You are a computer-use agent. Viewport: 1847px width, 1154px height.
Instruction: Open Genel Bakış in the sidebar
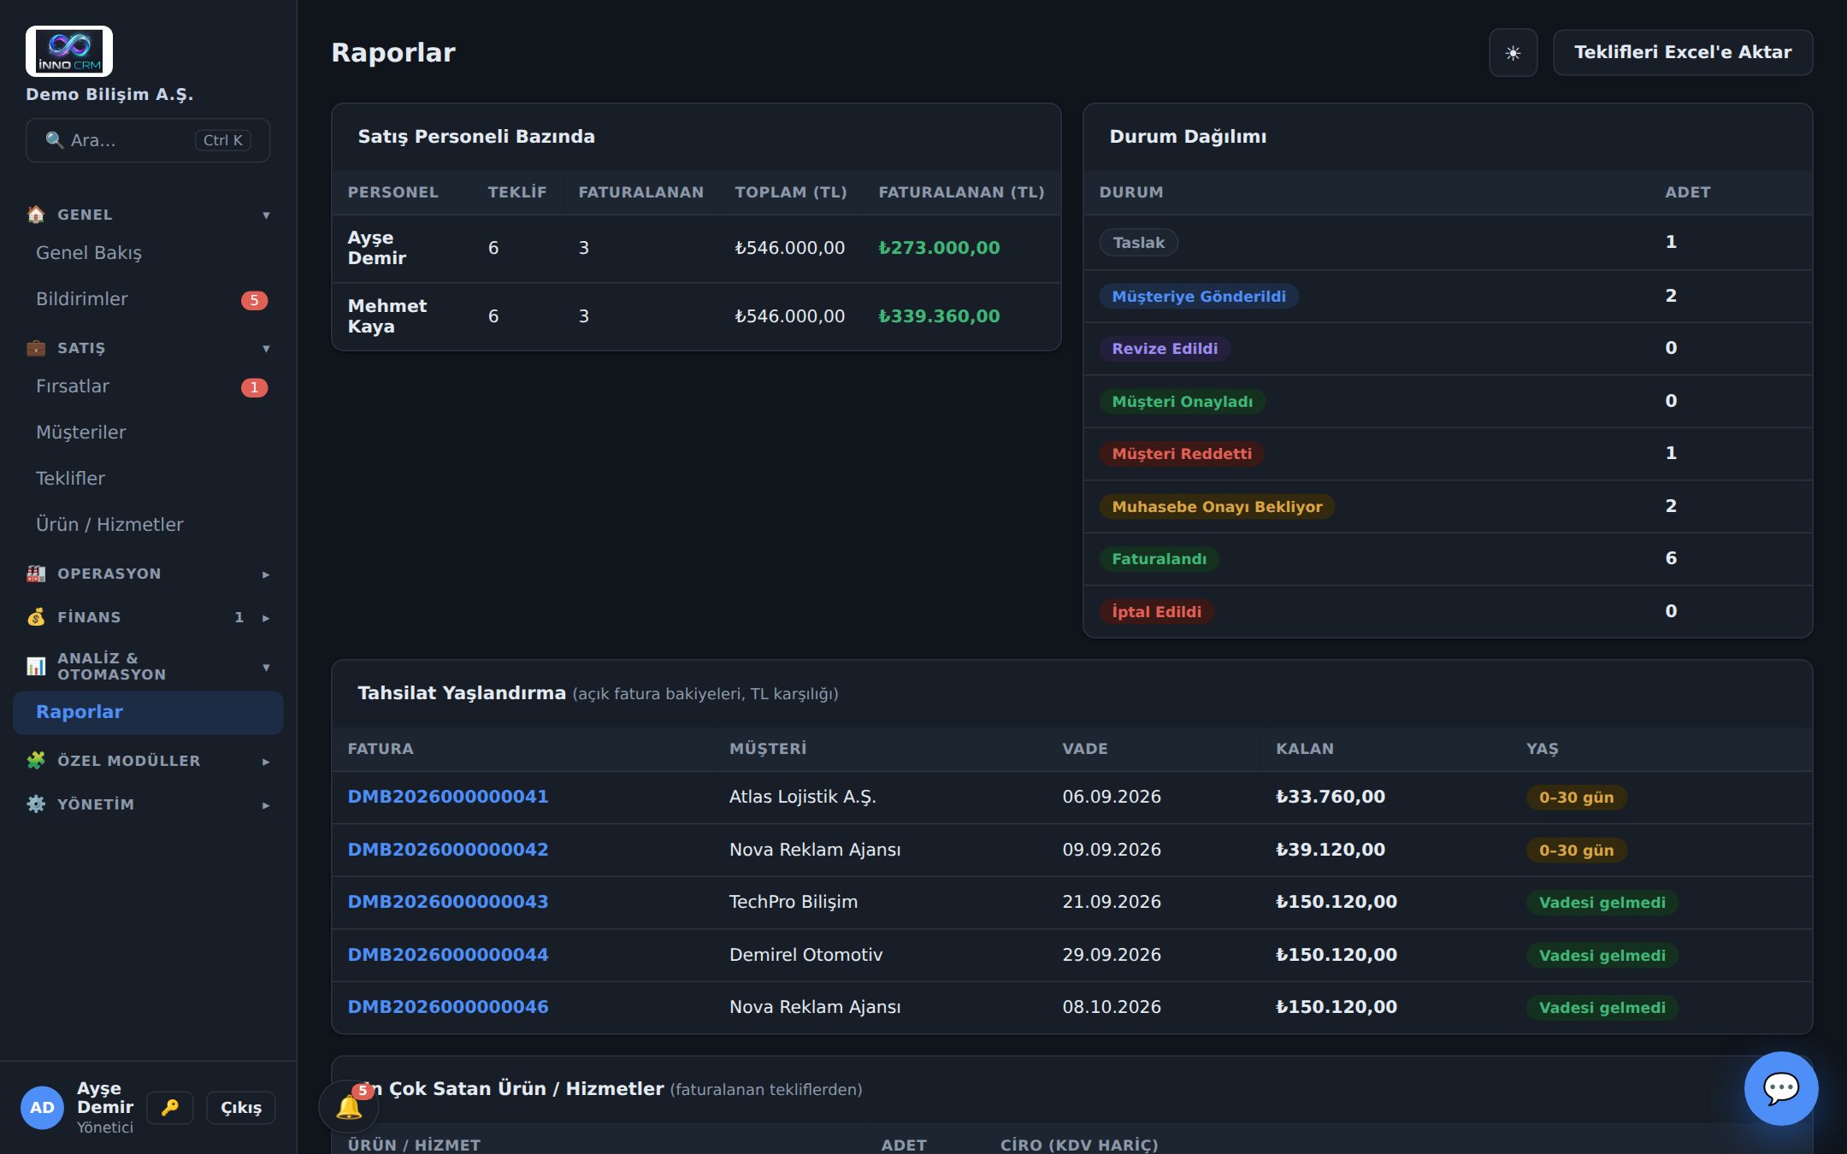coord(148,253)
